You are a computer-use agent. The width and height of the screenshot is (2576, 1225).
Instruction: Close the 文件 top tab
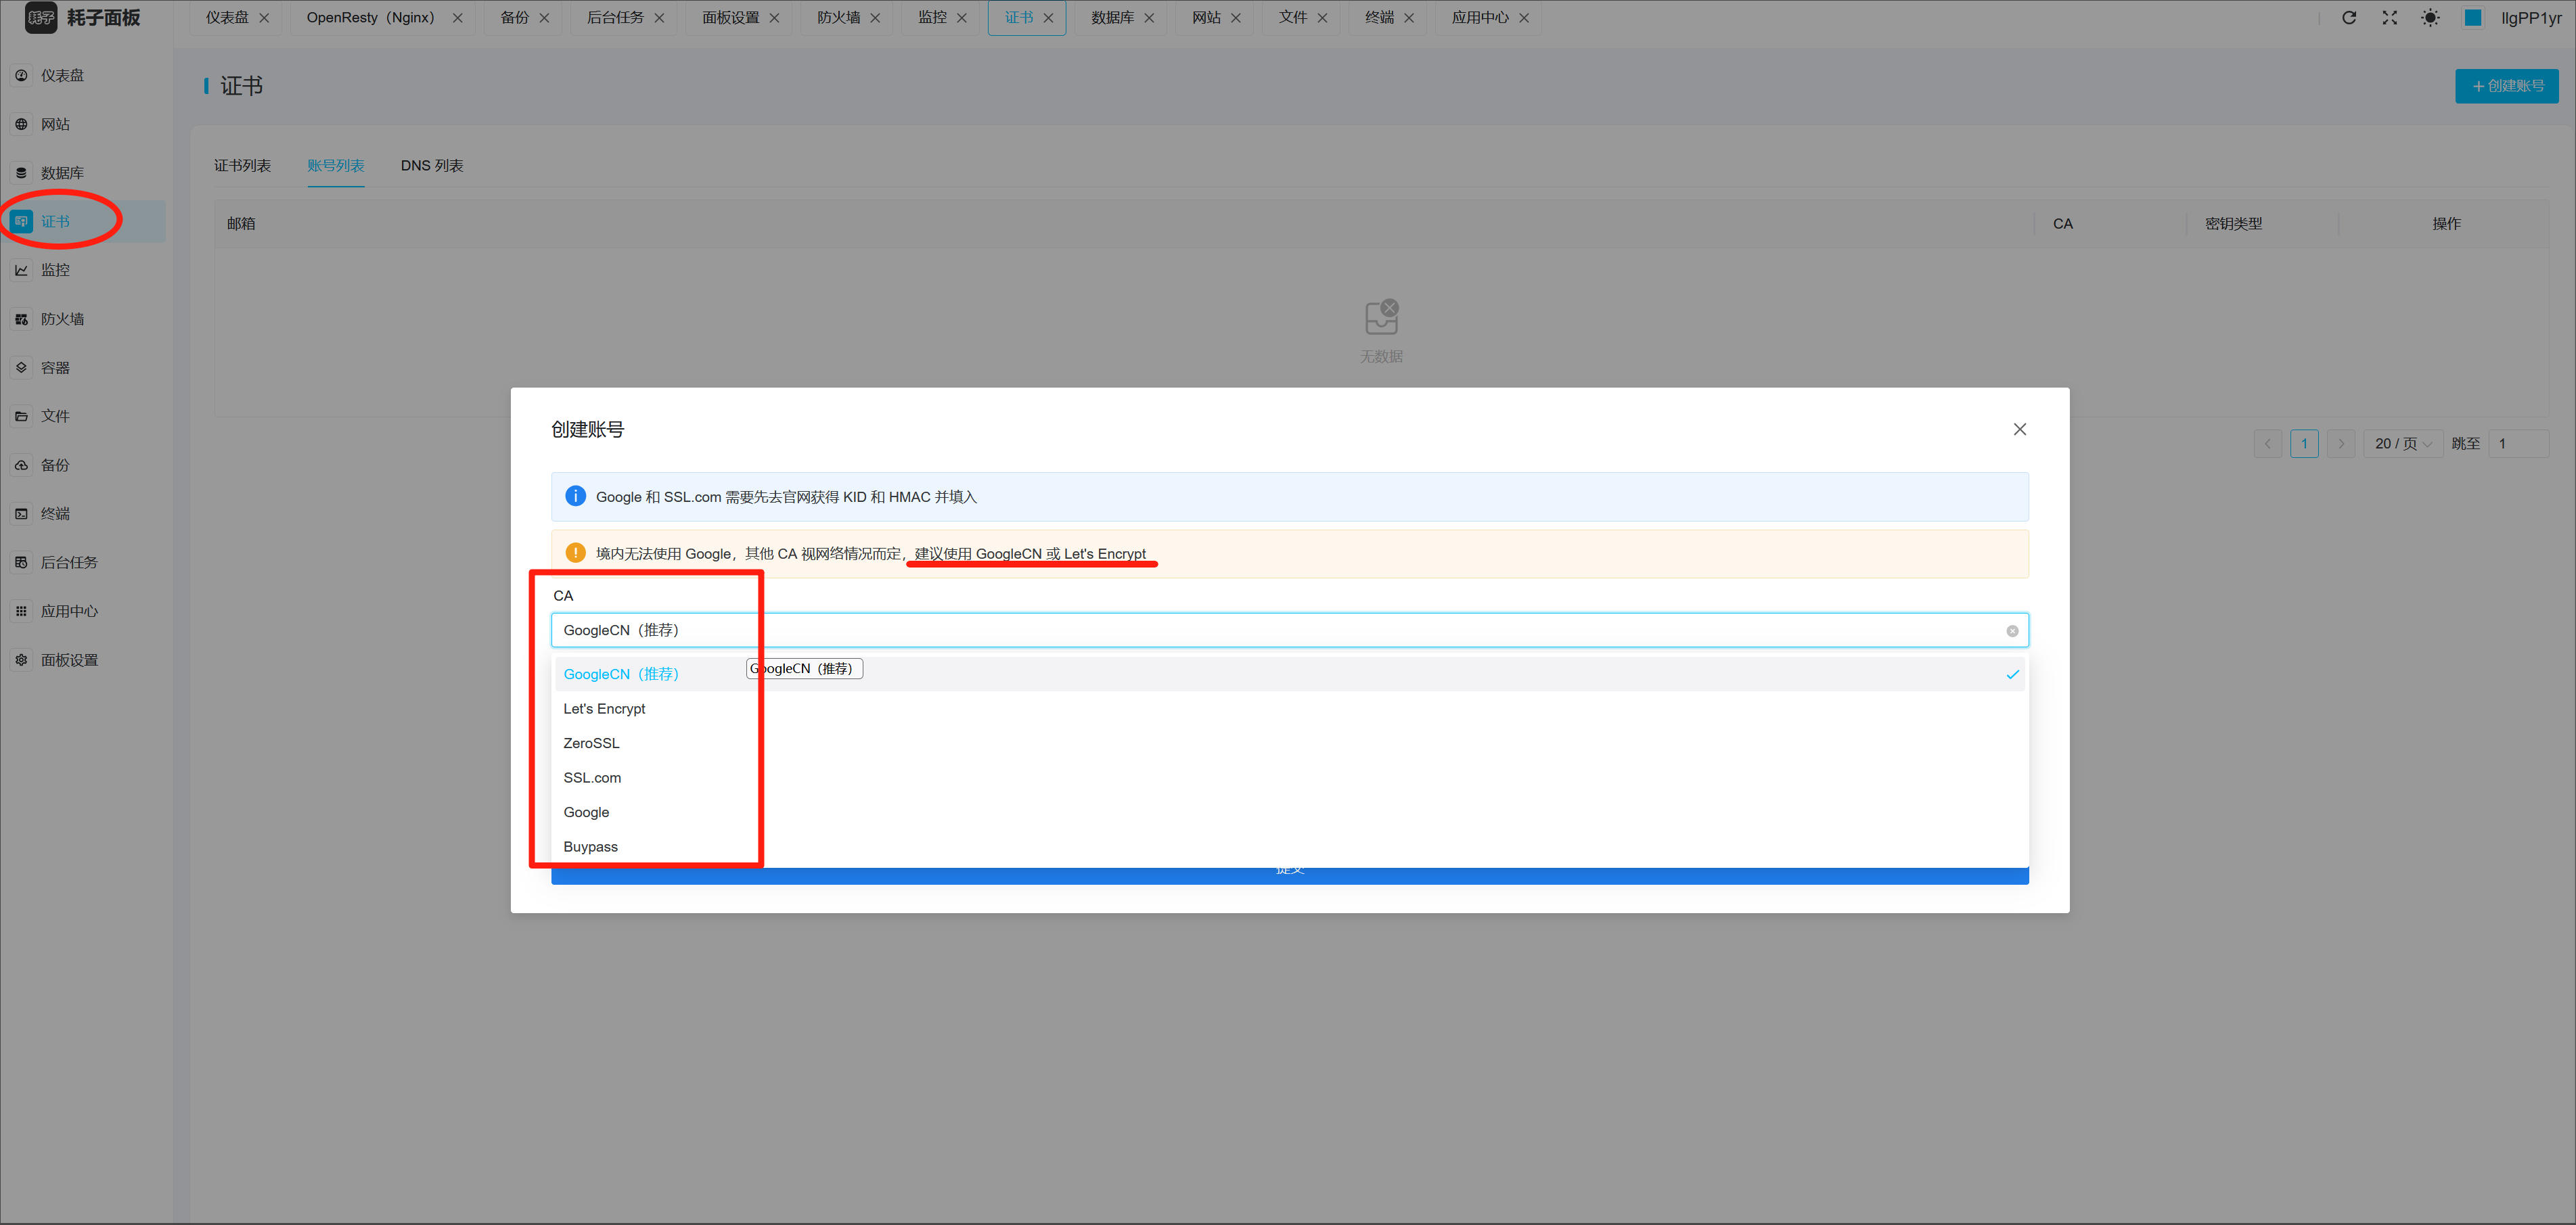[1322, 18]
